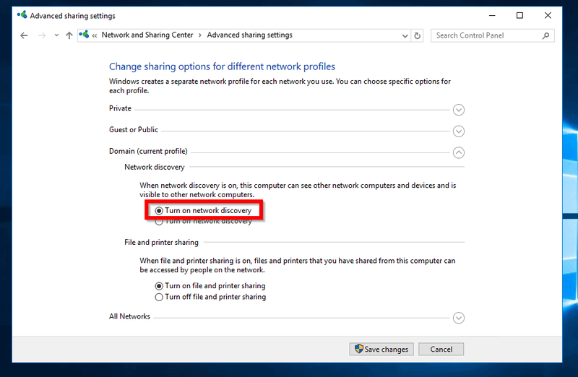Click the Cancel button
This screenshot has height=377, width=578.
click(441, 349)
